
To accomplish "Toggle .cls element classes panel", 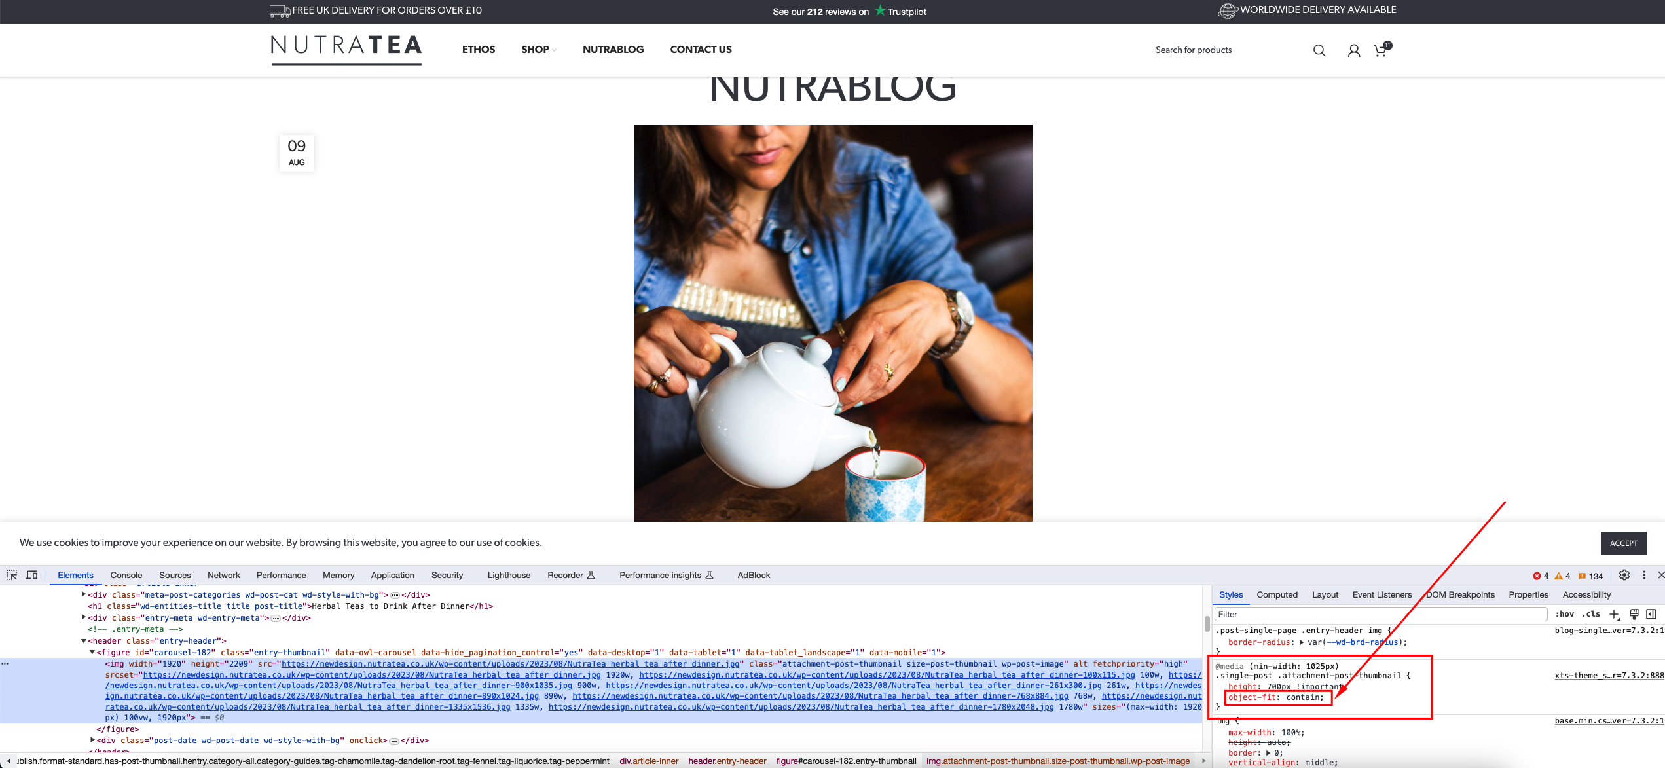I will coord(1591,614).
